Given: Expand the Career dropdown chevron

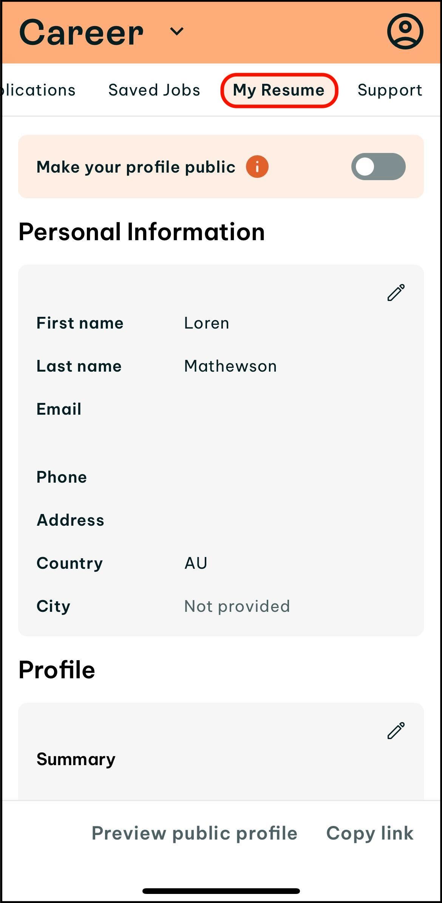Looking at the screenshot, I should [x=176, y=31].
